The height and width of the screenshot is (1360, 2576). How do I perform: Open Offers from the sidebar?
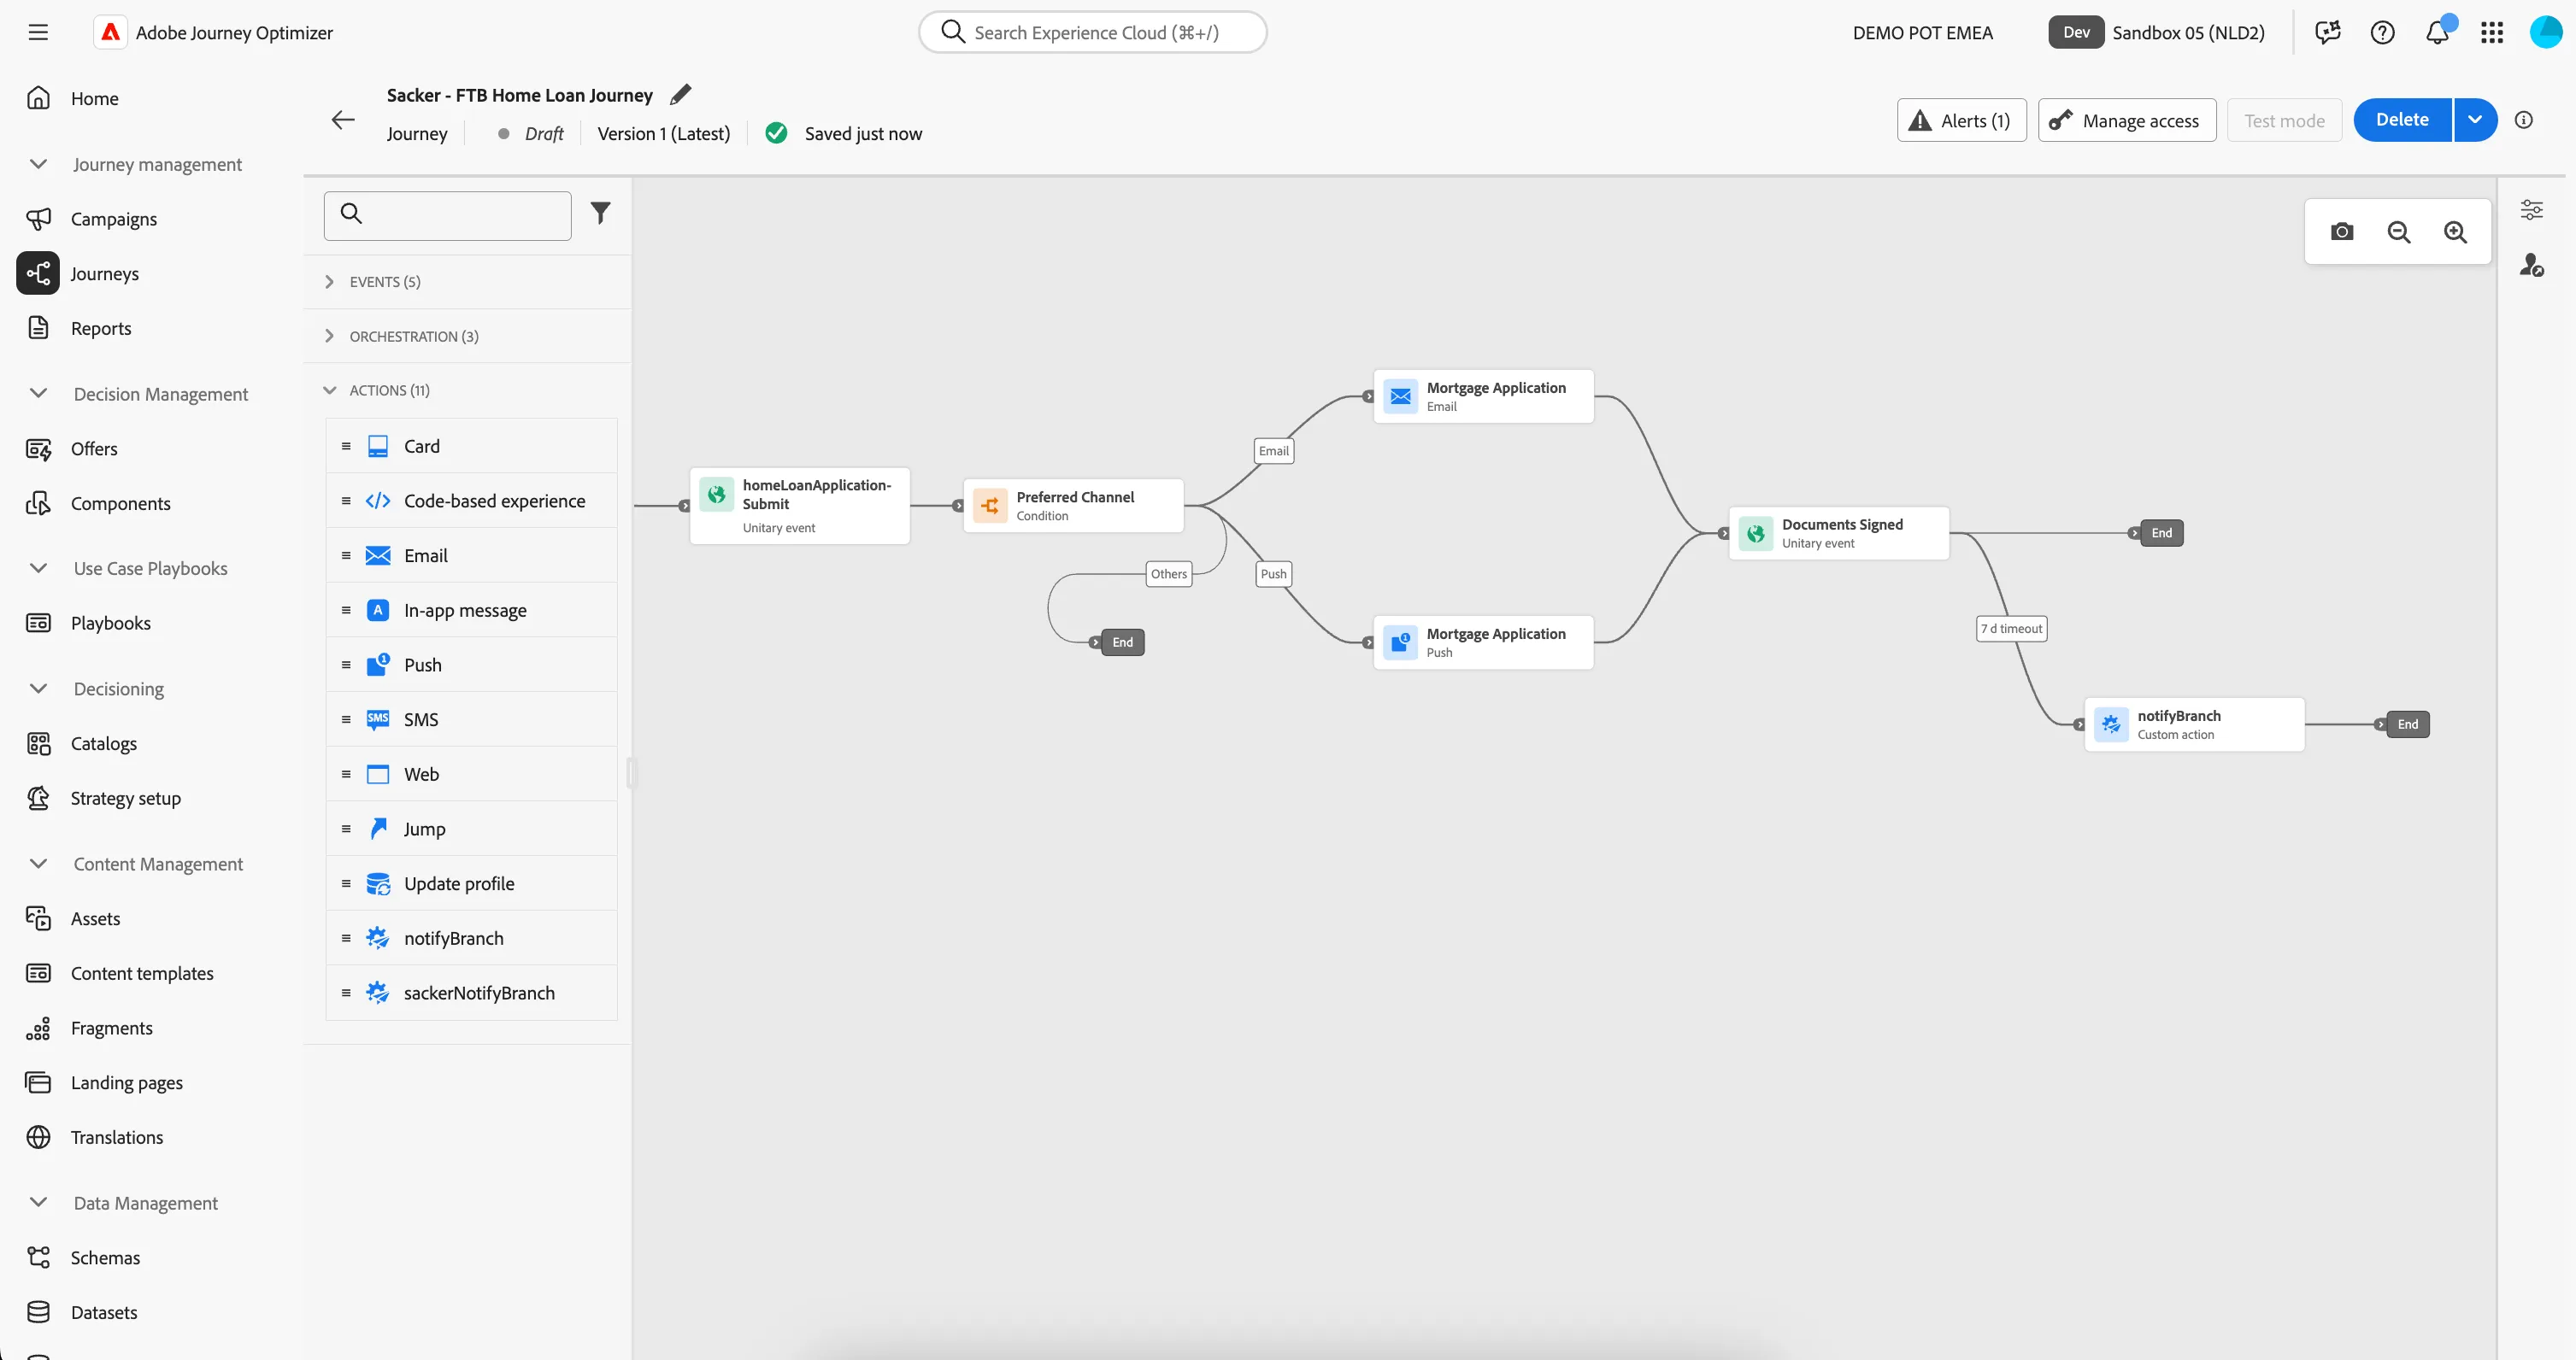[94, 448]
